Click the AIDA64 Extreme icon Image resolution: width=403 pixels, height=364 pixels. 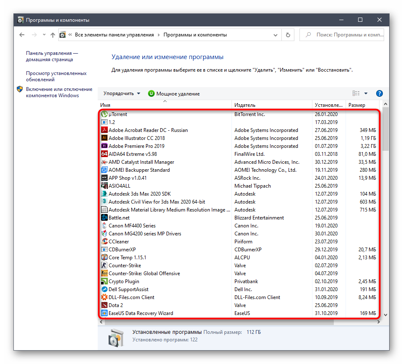[x=105, y=154]
